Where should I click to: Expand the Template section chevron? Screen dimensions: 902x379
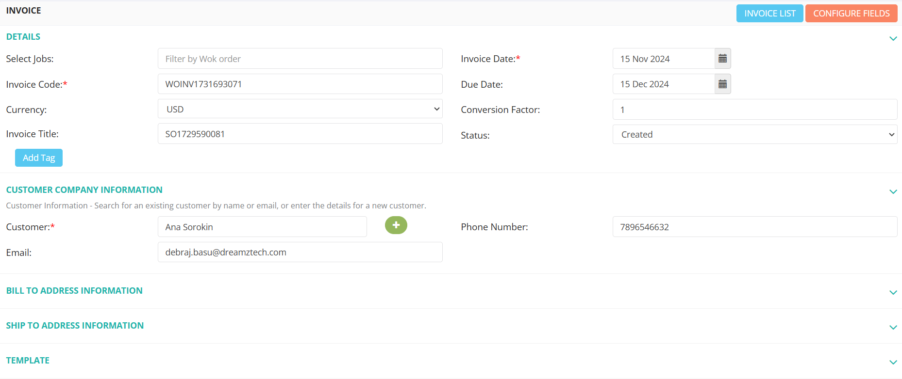point(893,362)
